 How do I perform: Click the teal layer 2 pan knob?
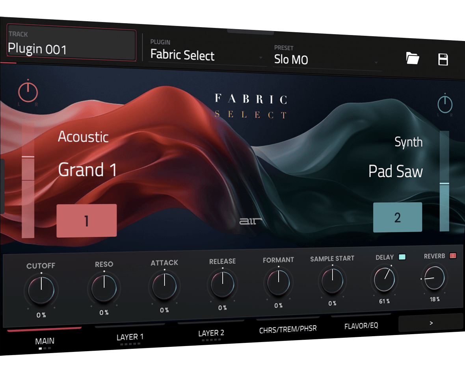pos(445,105)
